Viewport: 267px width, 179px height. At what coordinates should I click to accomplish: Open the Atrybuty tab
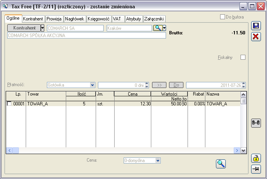133,19
